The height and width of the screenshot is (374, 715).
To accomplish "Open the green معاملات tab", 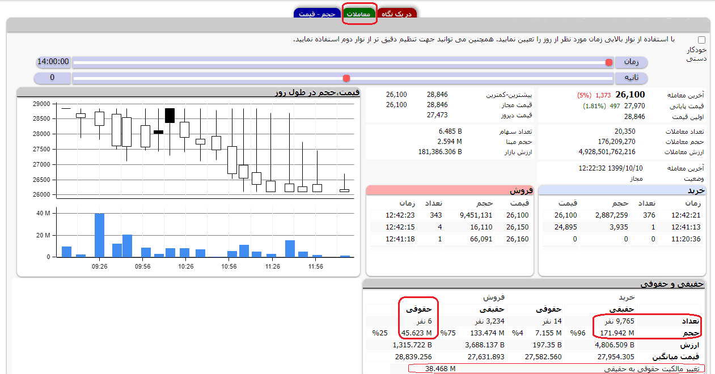I will 359,14.
